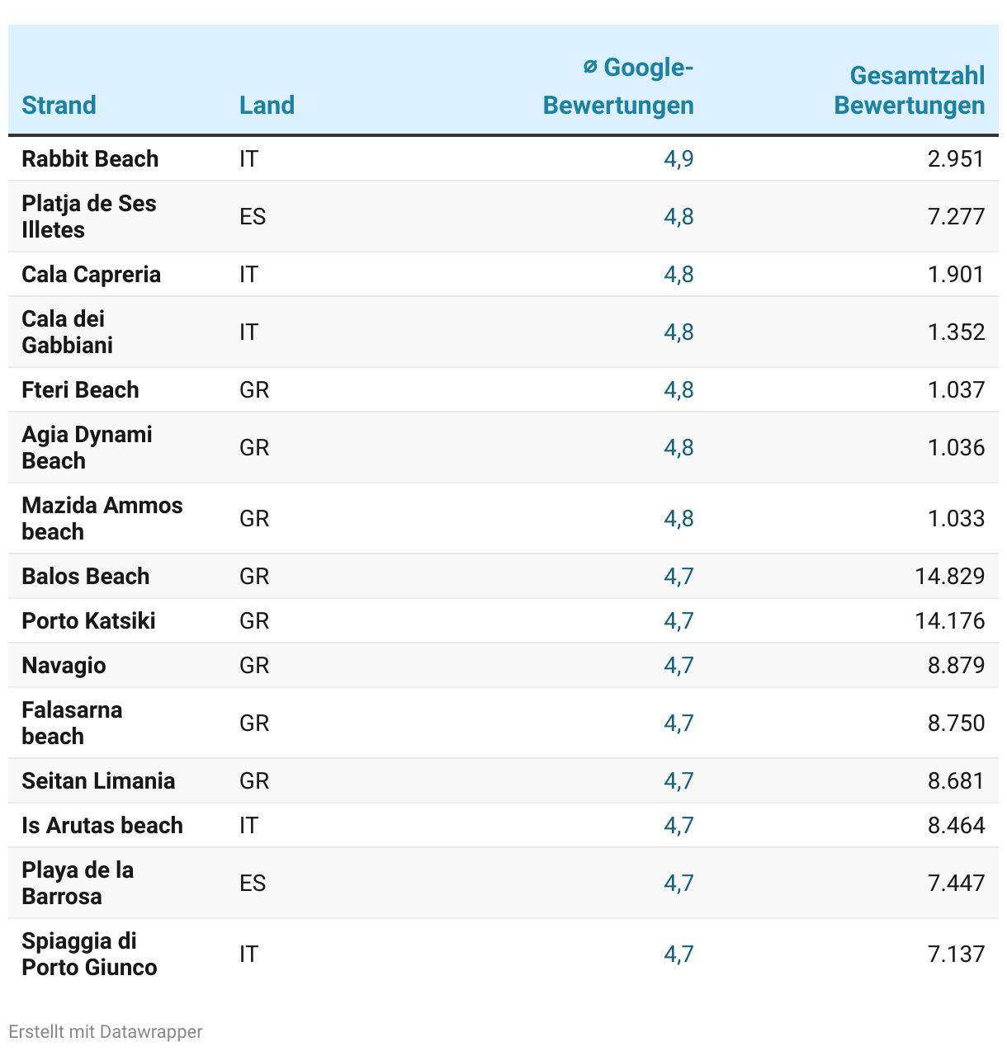The width and height of the screenshot is (1007, 1051).
Task: Click the 4,9 rating value
Action: pos(678,159)
